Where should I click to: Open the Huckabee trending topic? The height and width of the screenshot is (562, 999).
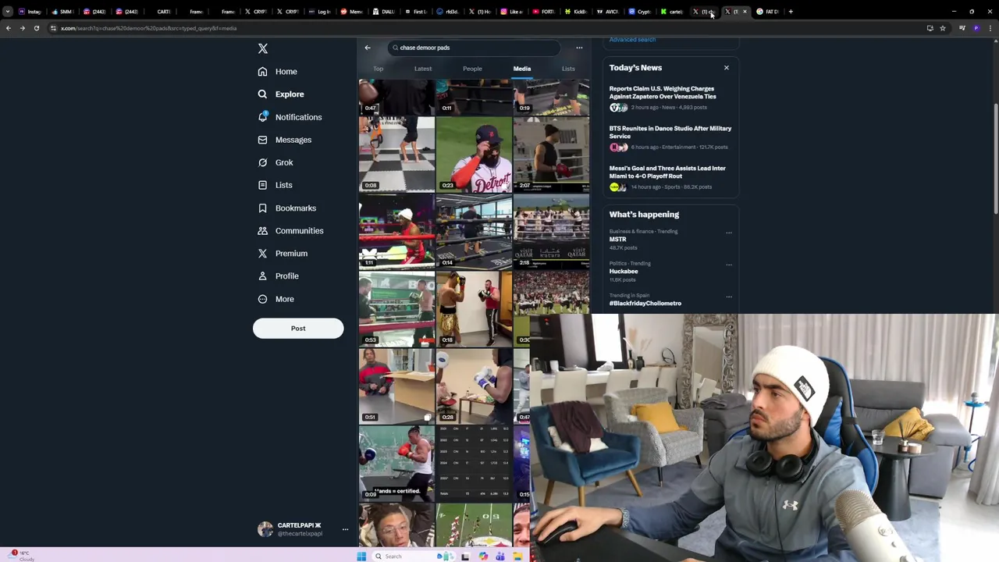pyautogui.click(x=624, y=272)
